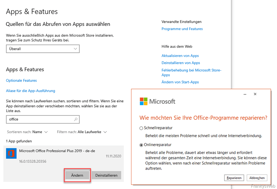Open the Programme und Features link
The height and width of the screenshot is (189, 277).
(182, 29)
